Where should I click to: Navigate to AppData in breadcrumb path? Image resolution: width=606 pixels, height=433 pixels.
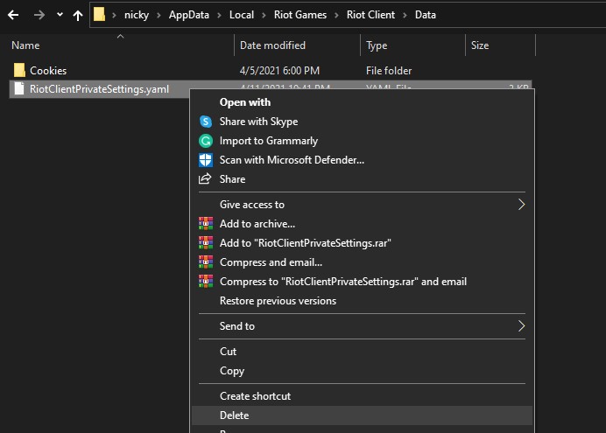tap(189, 15)
